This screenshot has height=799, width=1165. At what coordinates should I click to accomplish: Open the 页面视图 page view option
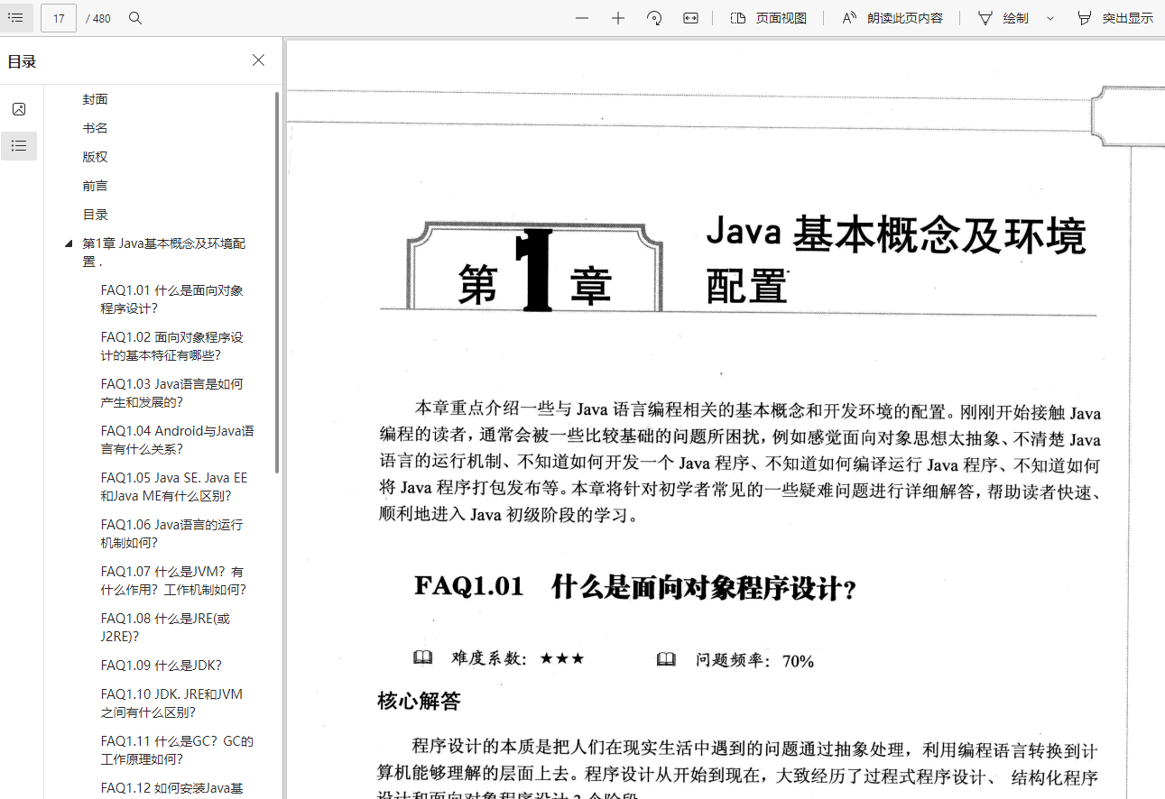pos(768,18)
